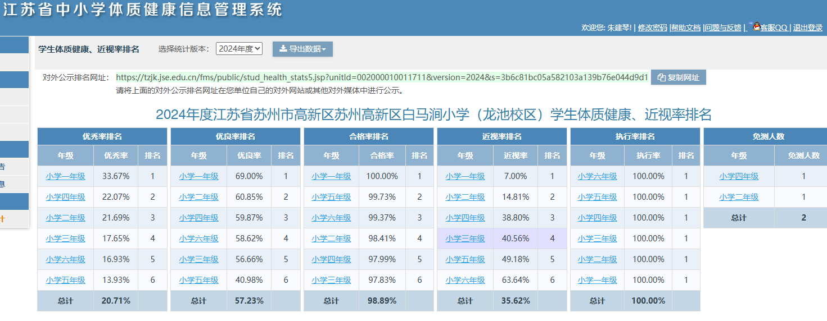Click the 35.62% total 近视率 cell
Screen dimensions: 827x321
point(516,301)
